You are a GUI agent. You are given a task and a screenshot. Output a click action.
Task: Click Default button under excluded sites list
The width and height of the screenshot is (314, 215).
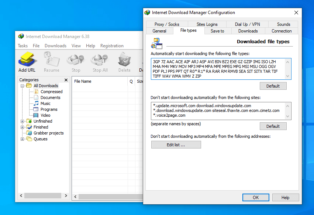pos(273,126)
